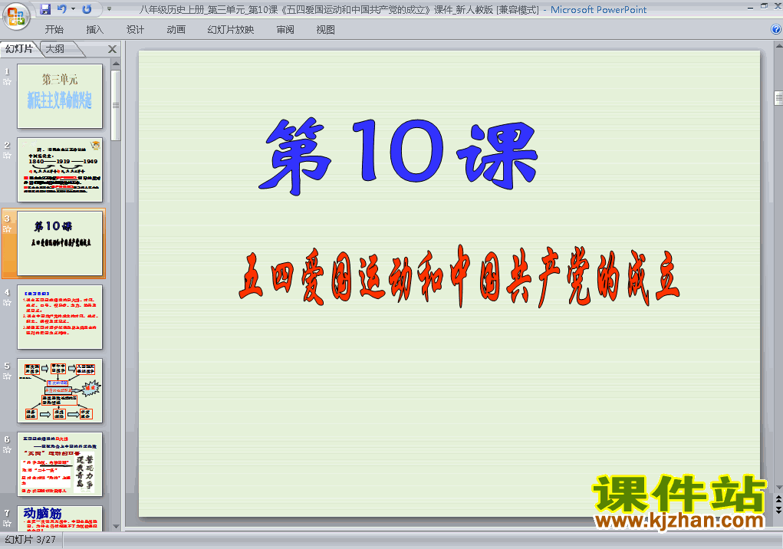
Task: Select slide 6 thumbnail about 五四运动 slogans
Action: (x=60, y=464)
